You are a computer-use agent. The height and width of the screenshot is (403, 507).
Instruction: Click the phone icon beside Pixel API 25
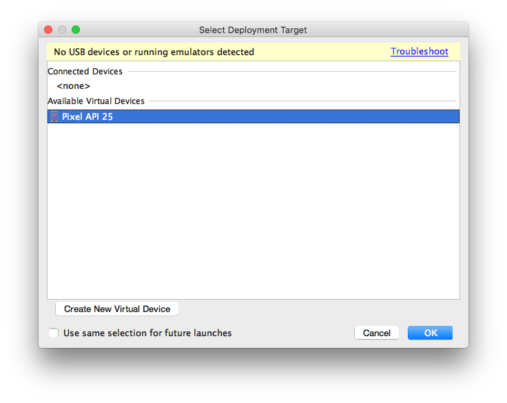54,116
